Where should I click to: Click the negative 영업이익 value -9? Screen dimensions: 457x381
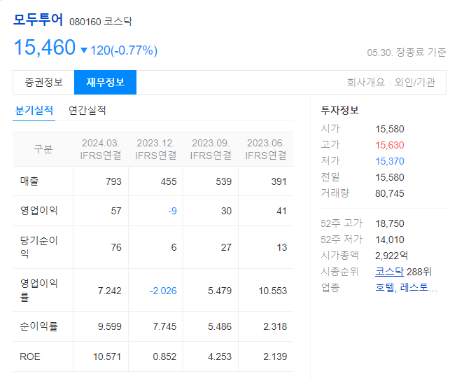pyautogui.click(x=173, y=211)
